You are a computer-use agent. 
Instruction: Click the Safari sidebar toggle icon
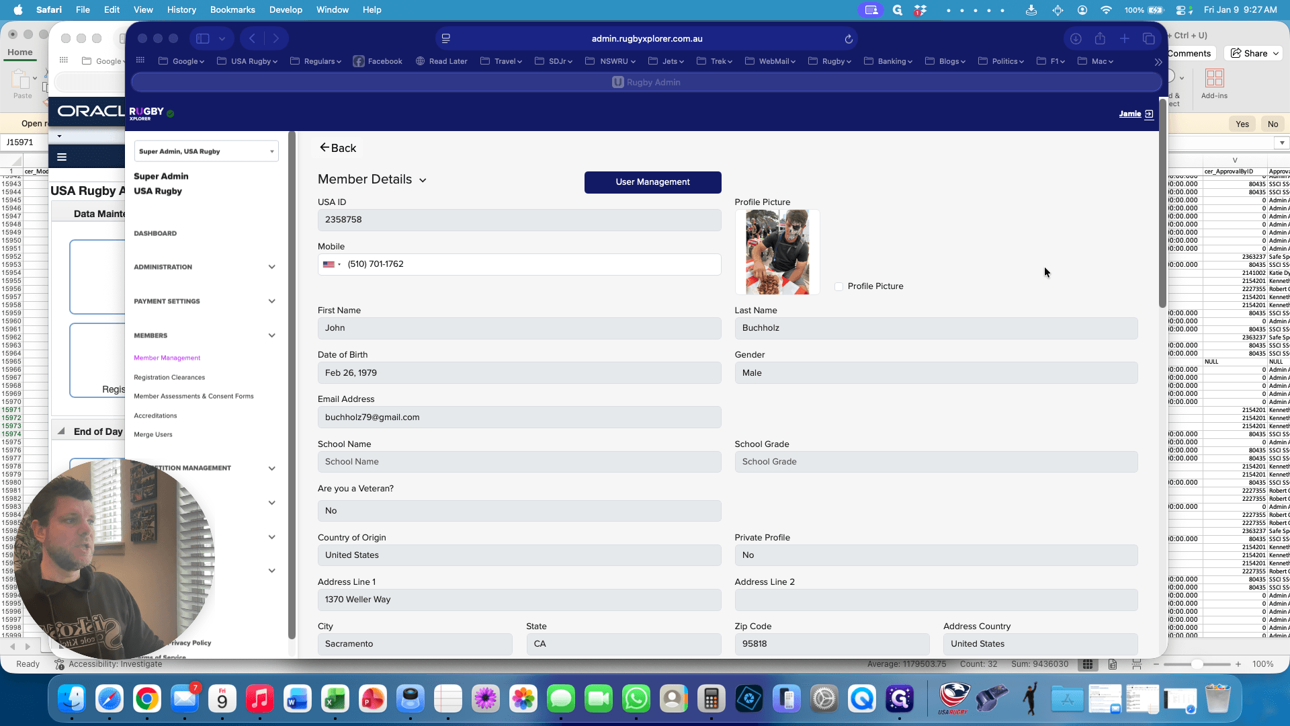pos(203,39)
